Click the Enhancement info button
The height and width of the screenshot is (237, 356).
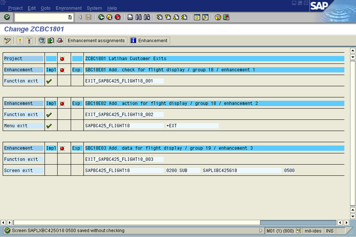(x=150, y=41)
